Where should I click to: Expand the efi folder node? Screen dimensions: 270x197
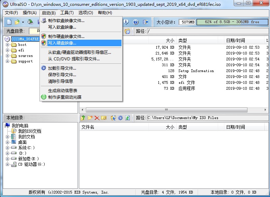tap(7, 50)
